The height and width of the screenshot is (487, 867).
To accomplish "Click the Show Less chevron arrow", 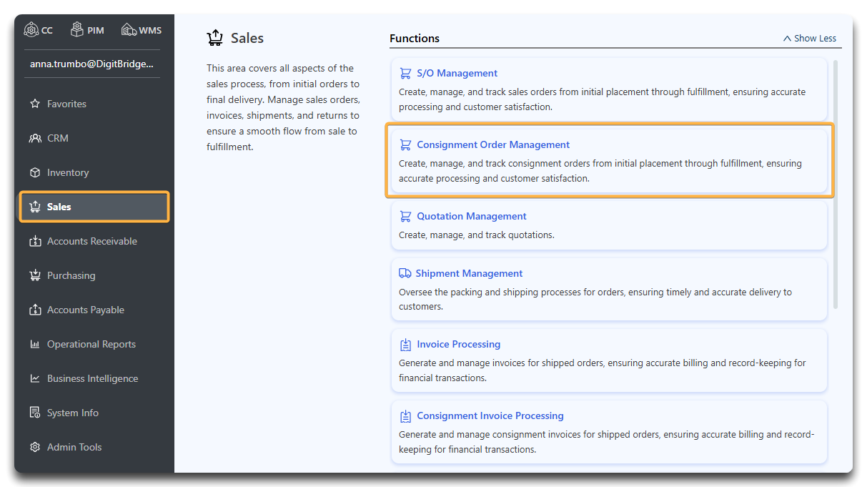I will click(787, 39).
